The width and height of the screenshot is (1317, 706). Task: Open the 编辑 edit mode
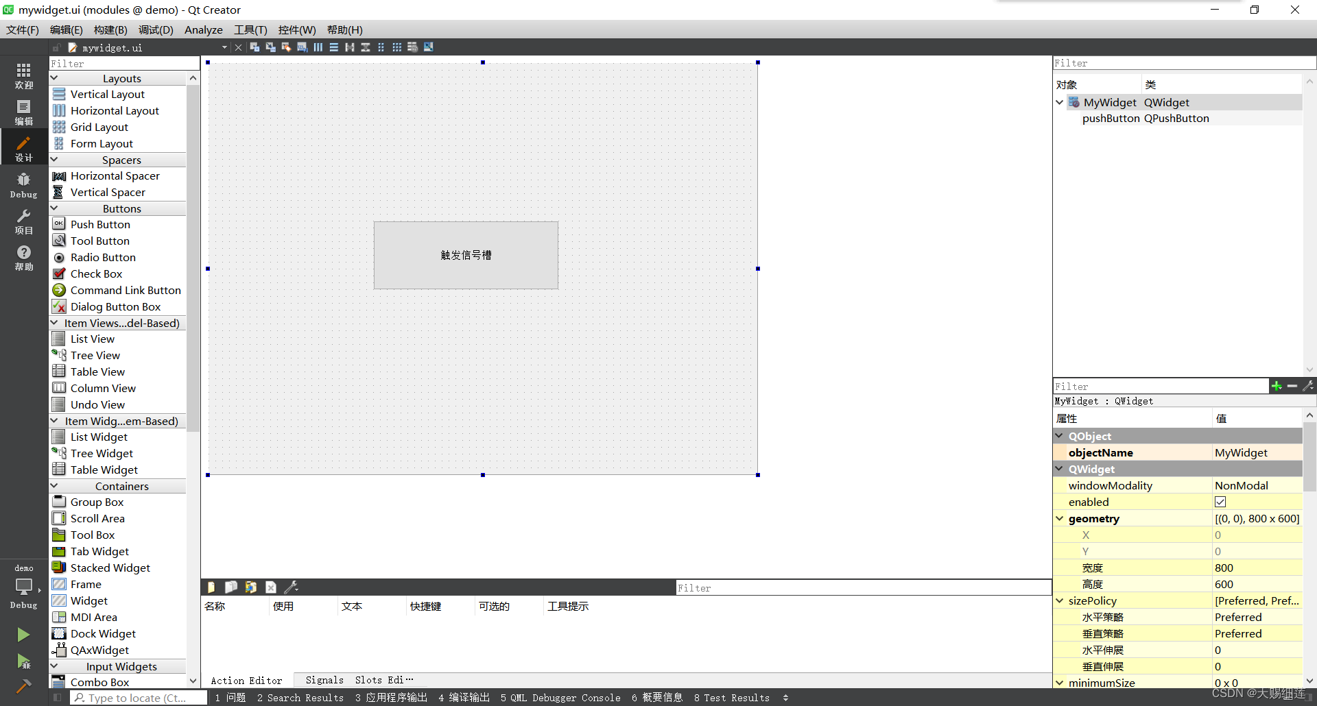pos(24,112)
